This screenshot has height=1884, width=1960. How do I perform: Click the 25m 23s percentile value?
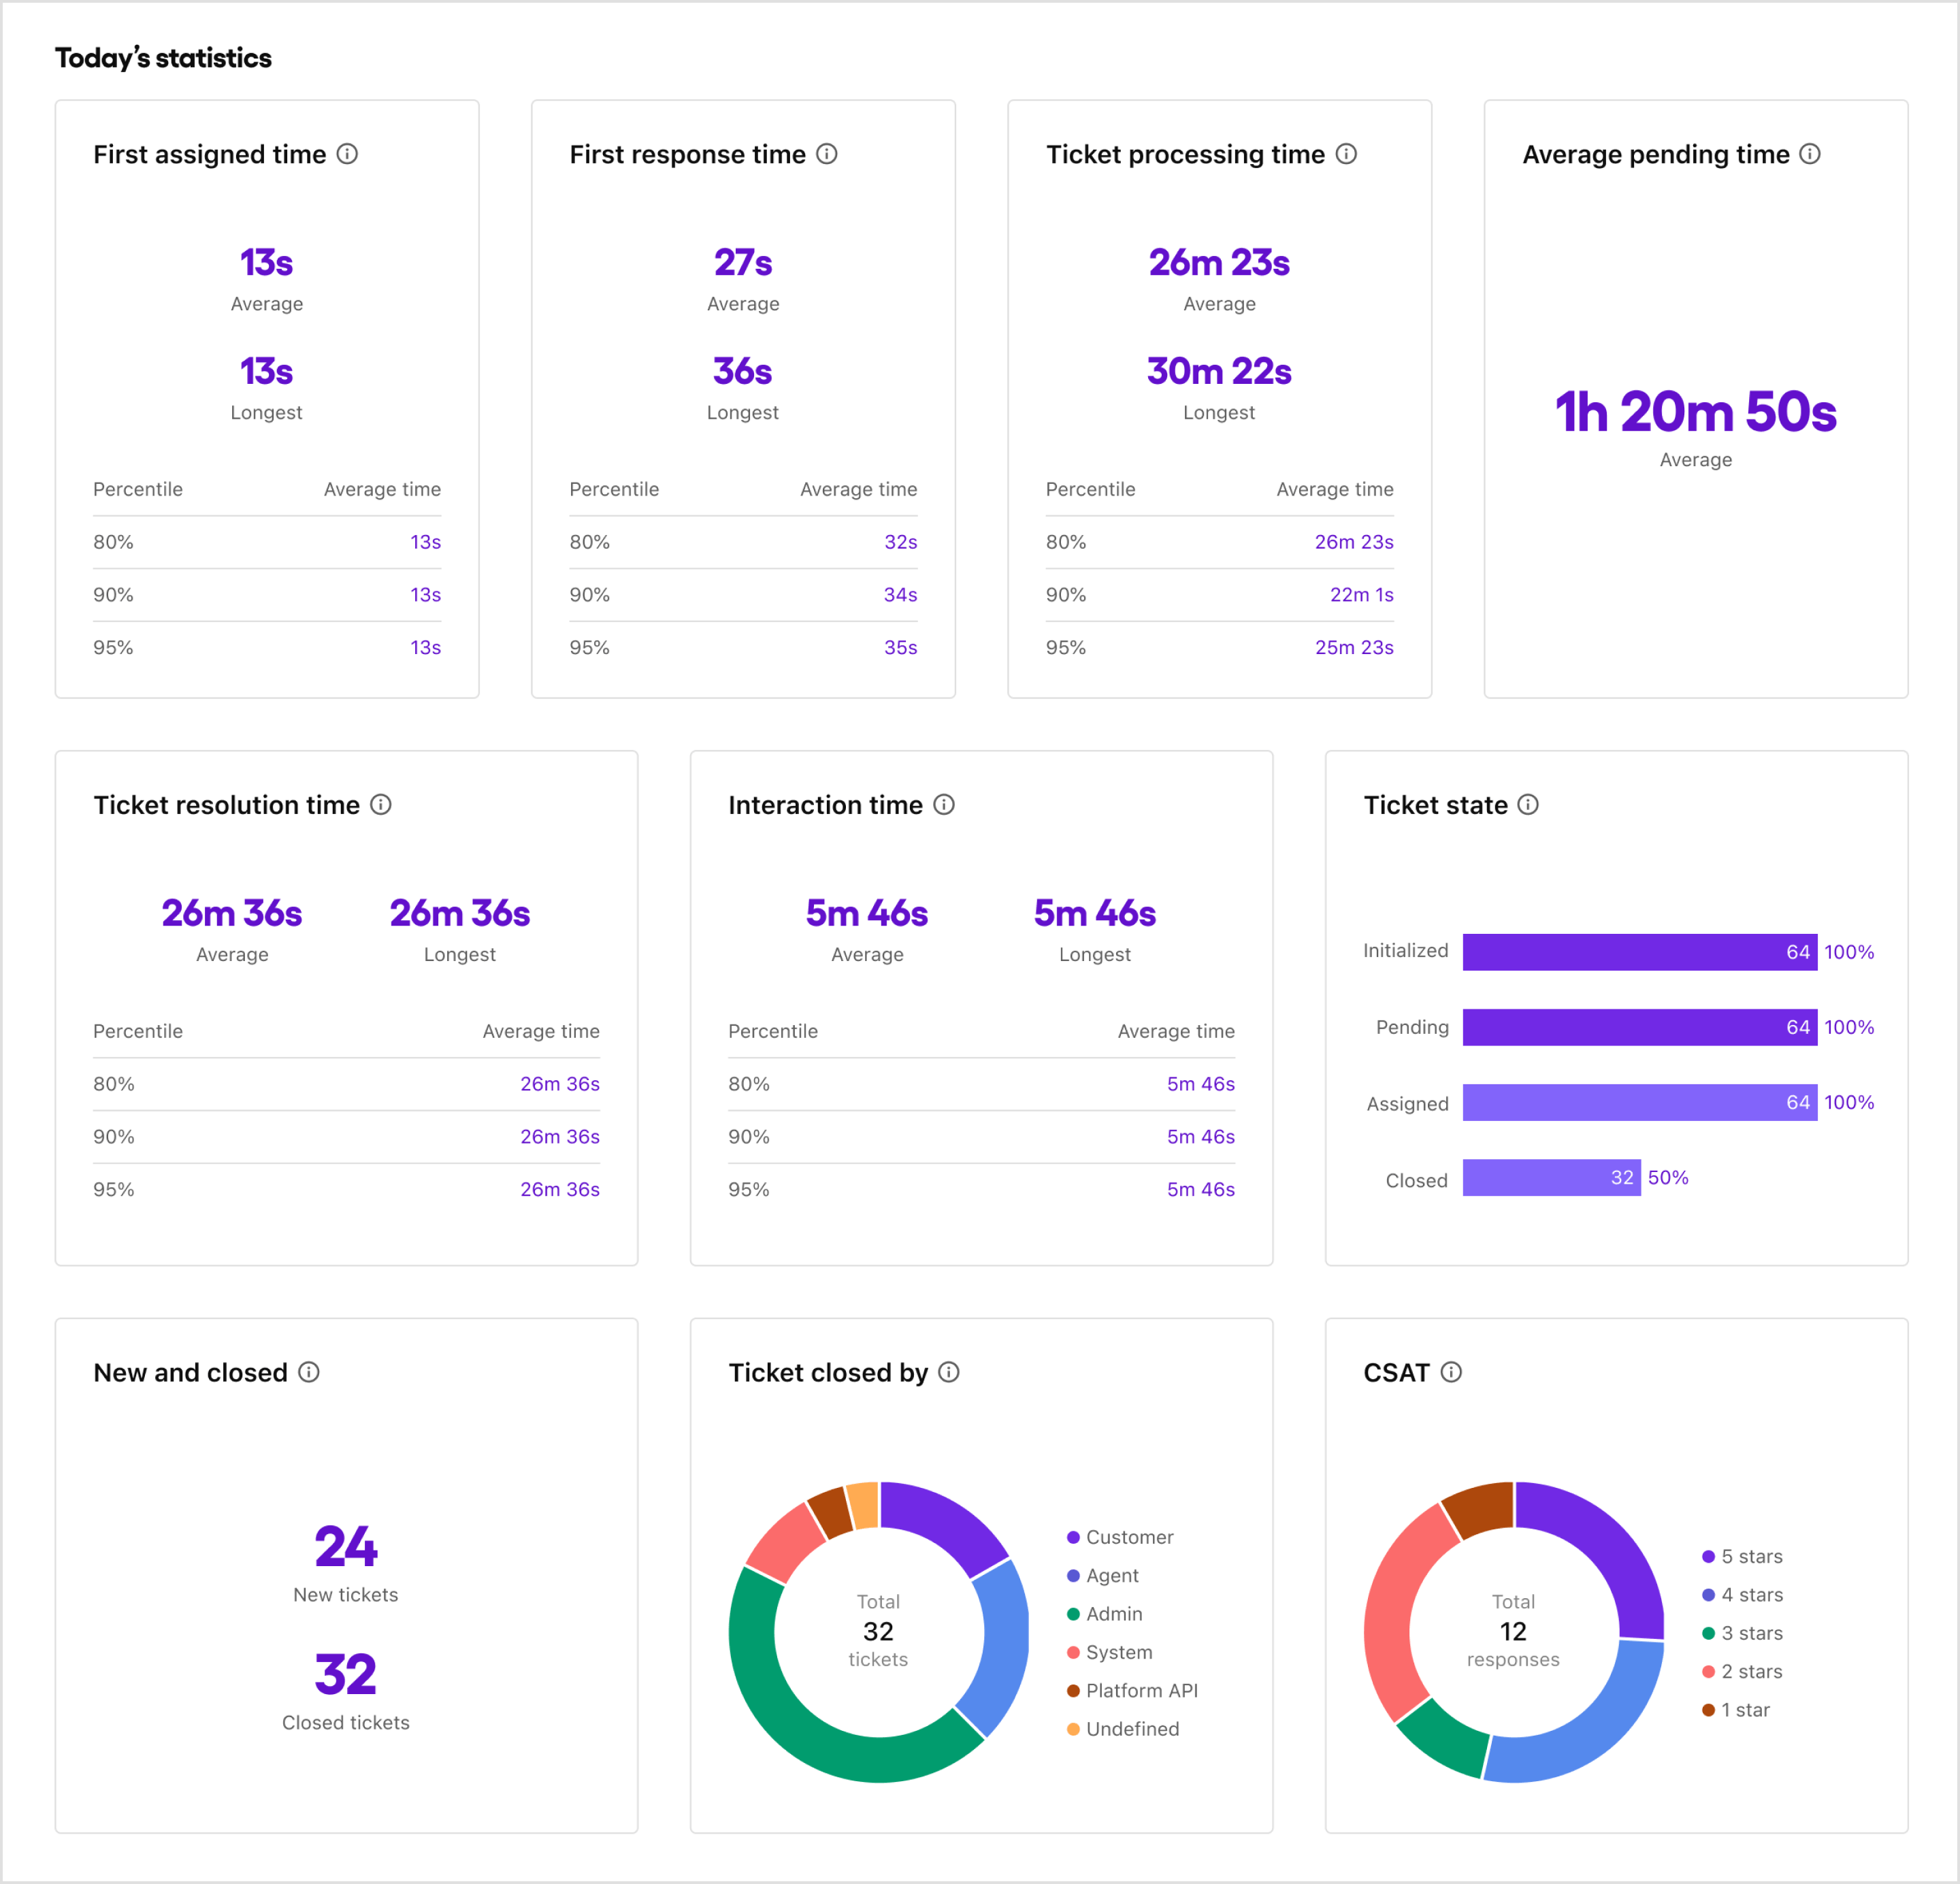[1354, 648]
